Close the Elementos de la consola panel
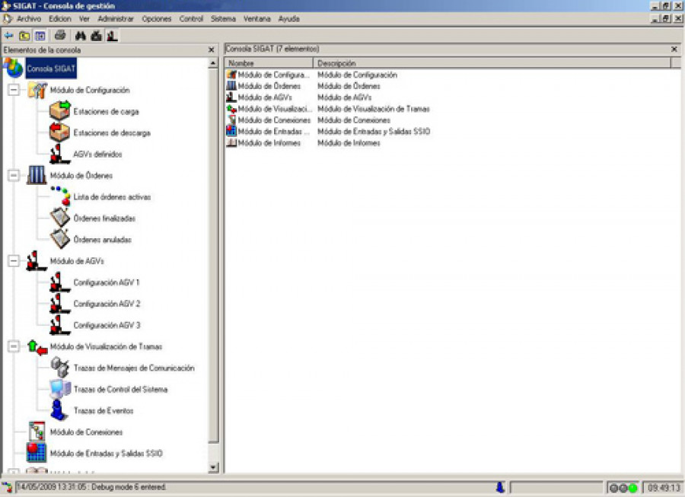 [x=212, y=49]
